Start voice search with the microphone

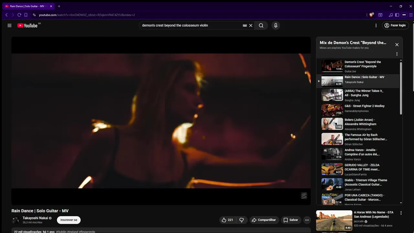pyautogui.click(x=276, y=26)
